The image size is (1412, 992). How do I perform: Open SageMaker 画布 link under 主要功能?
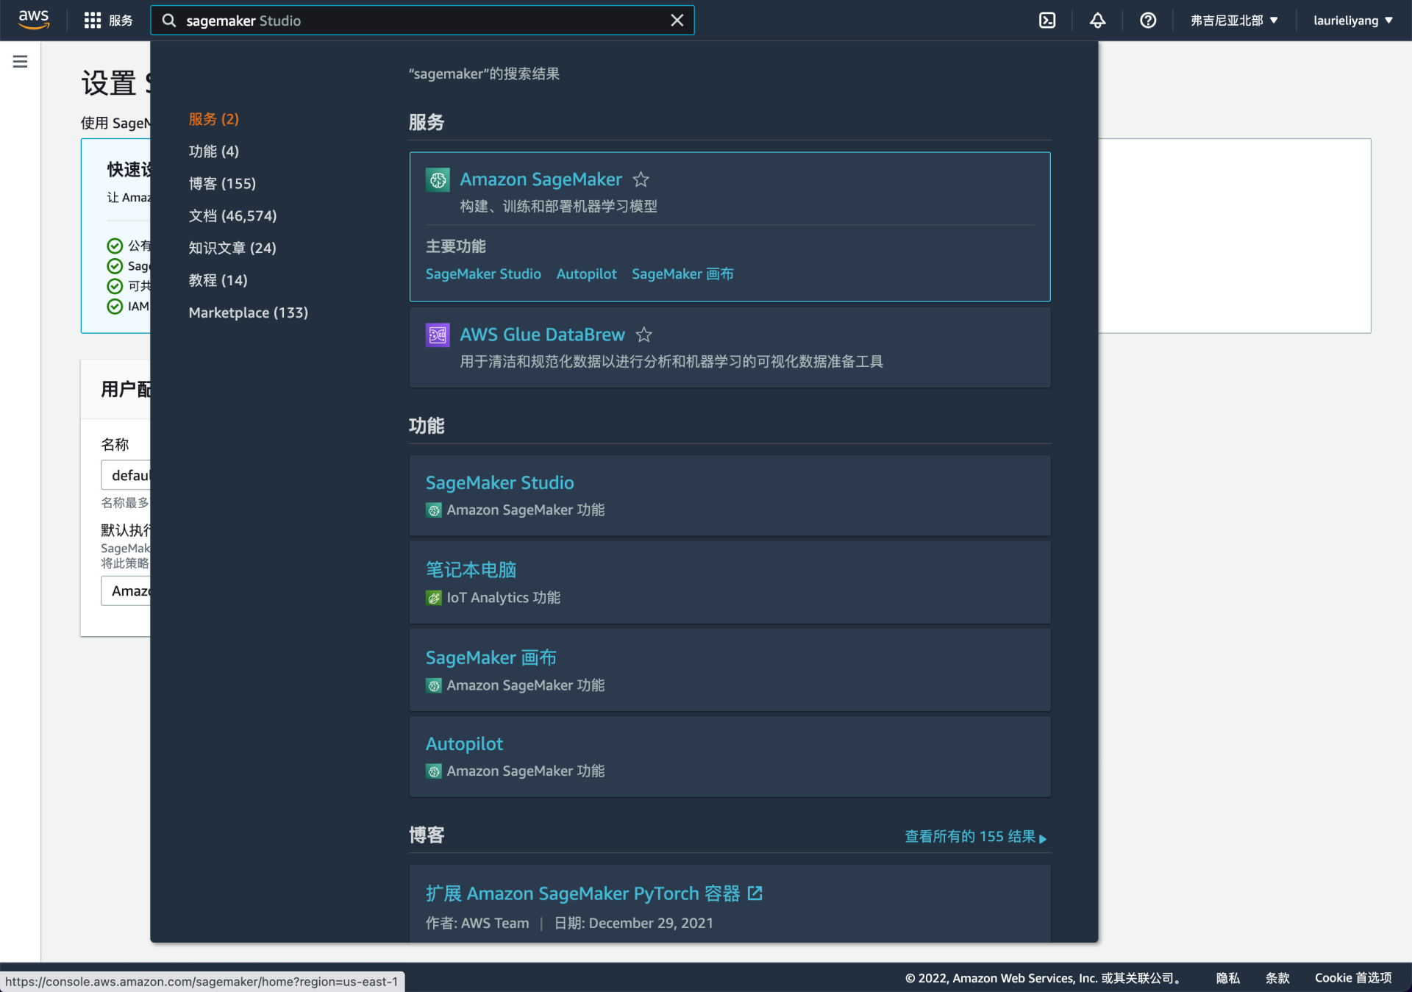682,274
